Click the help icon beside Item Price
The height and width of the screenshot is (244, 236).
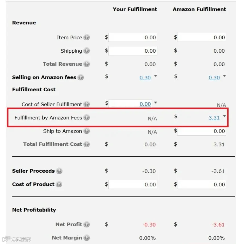[x=86, y=37]
